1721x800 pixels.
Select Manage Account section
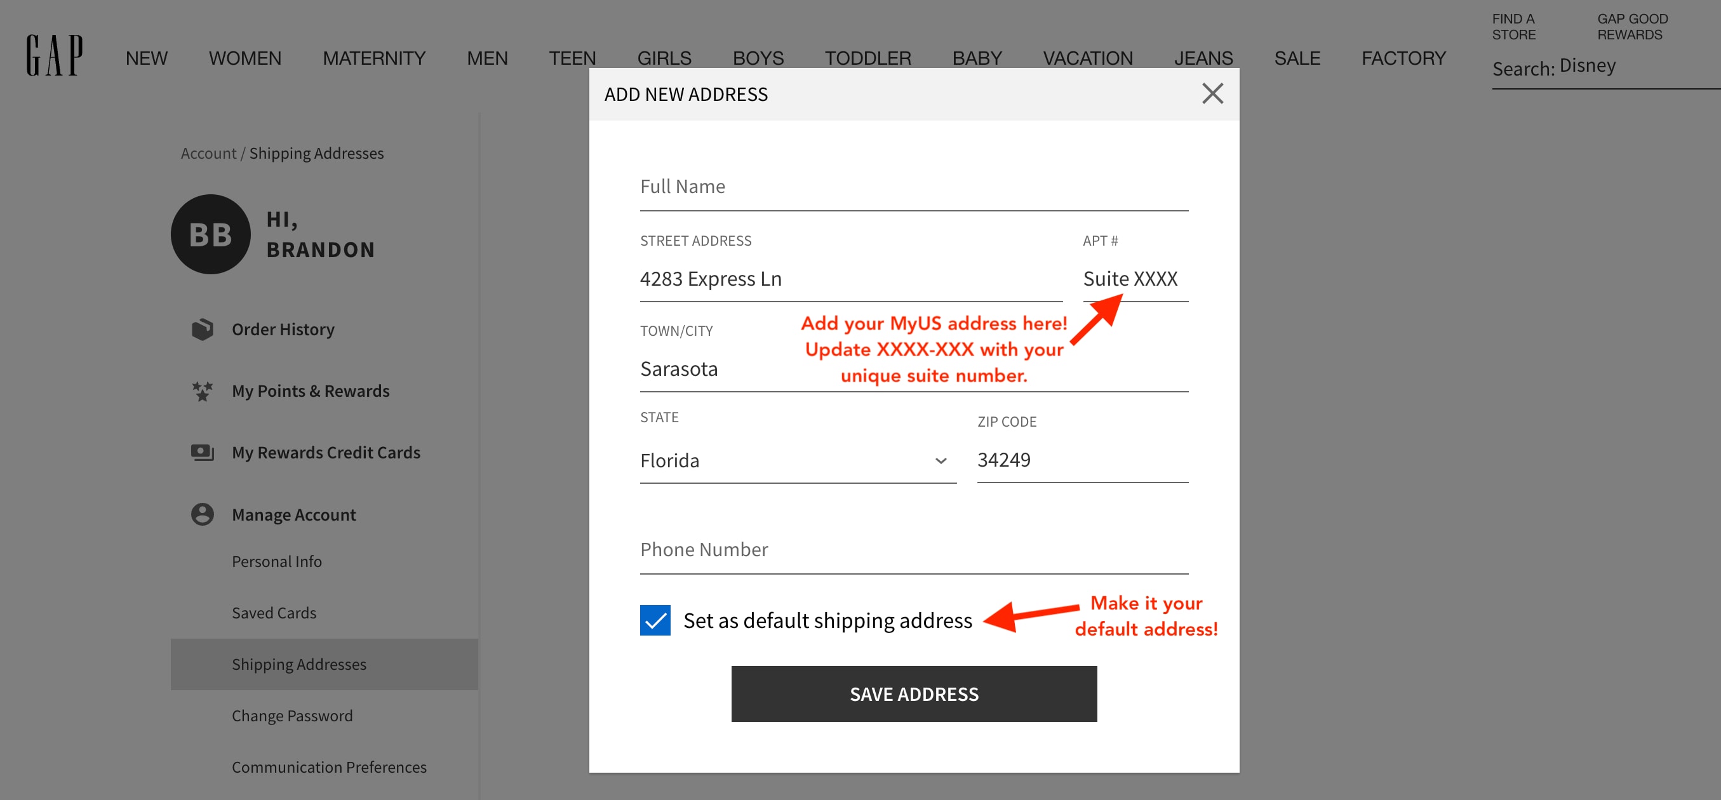pyautogui.click(x=293, y=514)
